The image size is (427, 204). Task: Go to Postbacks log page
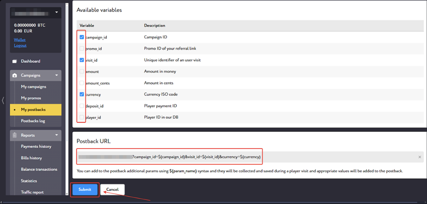coord(33,121)
